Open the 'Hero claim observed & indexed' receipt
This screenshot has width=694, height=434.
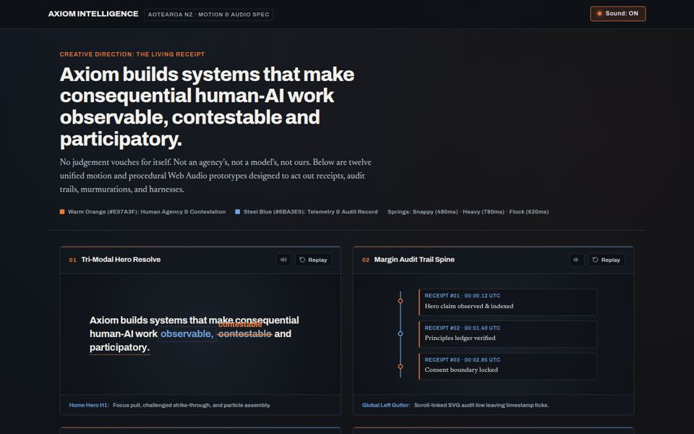point(507,302)
